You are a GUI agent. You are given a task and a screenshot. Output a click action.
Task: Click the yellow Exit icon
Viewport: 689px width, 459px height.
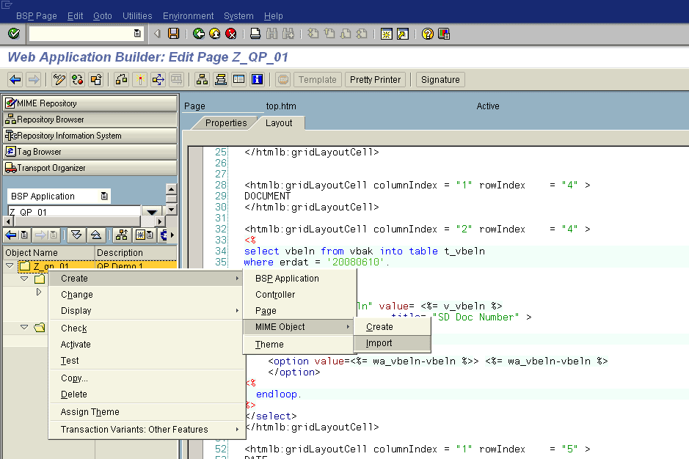click(215, 34)
